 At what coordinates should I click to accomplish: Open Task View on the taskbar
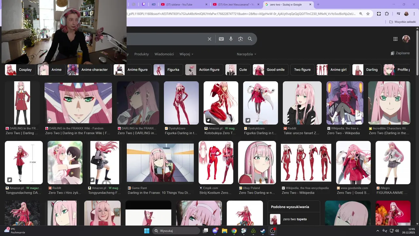[206, 231]
